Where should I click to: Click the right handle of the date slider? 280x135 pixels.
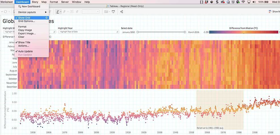(185, 32)
